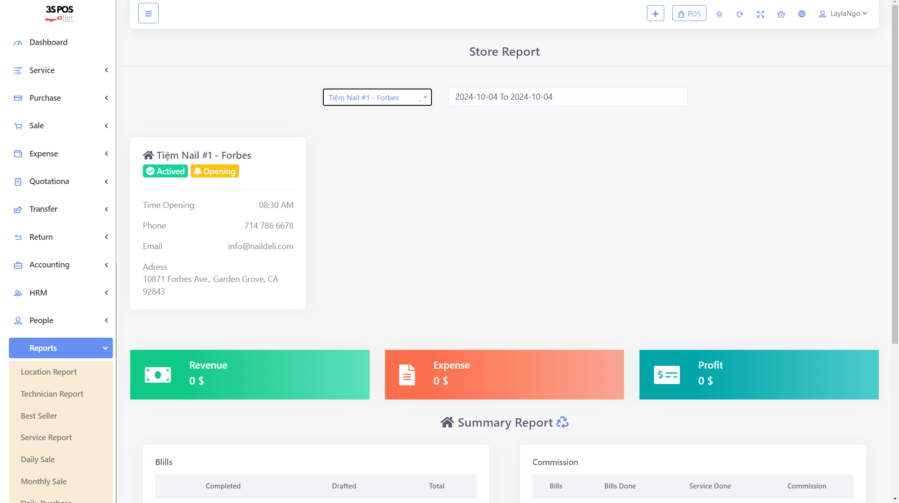Open the POS screen
This screenshot has width=899, height=503.
point(689,14)
